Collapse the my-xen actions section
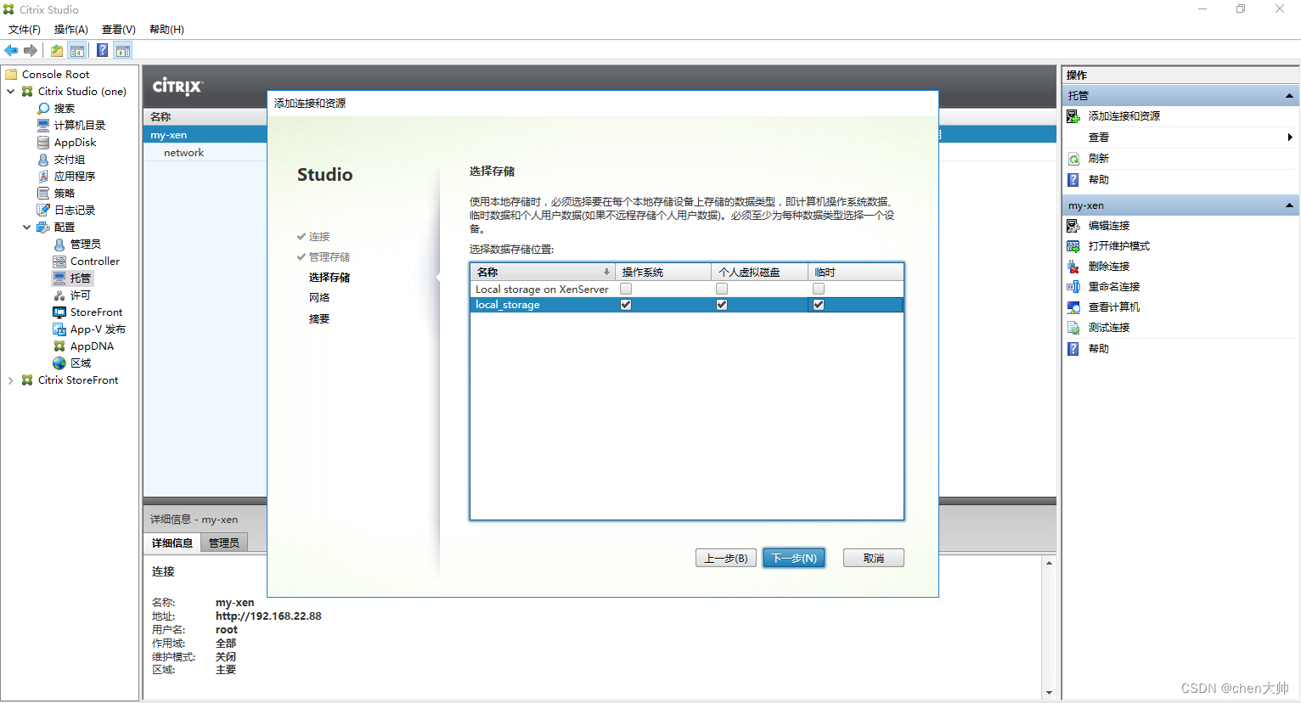Screen dimensions: 1301x703 (1289, 205)
